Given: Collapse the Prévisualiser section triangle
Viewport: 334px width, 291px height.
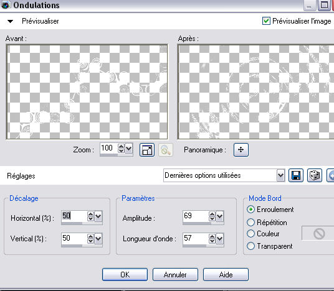Looking at the screenshot, I should [x=10, y=21].
